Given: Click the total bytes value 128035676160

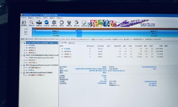Looking at the screenshot, I should [x=150, y=82].
